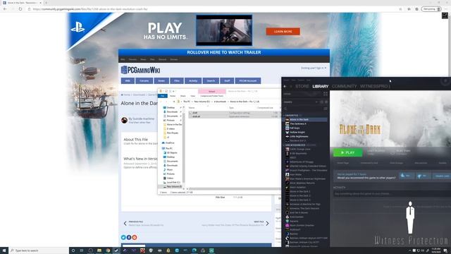The image size is (451, 254).
Task: Open the Wiki nav button on PCGamingWiki
Action: click(x=128, y=81)
